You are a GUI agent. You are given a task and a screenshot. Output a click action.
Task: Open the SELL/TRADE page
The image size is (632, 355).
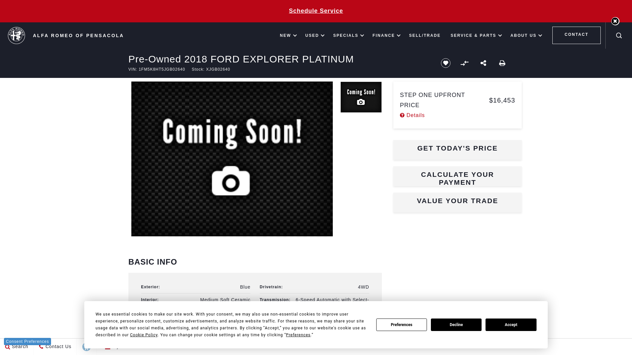click(425, 35)
